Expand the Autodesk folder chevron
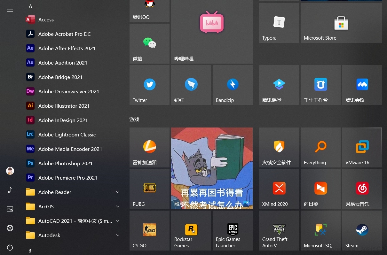387x255 pixels. click(x=118, y=235)
